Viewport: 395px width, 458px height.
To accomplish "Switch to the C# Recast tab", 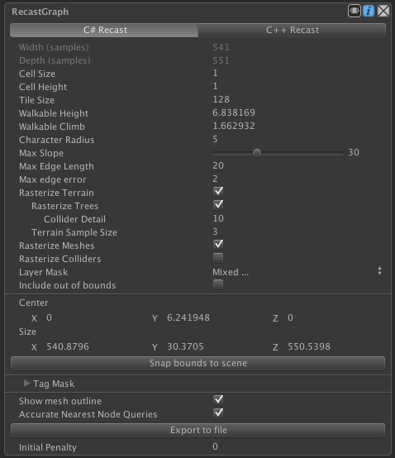I will tap(104, 30).
